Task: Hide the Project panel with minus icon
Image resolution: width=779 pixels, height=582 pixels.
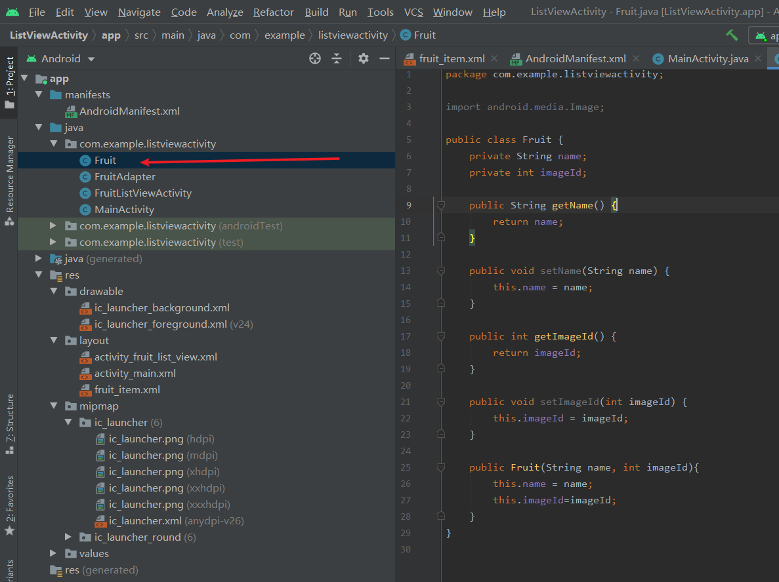Action: 385,58
